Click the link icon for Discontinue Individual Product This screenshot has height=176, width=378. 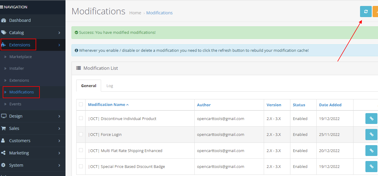coord(371,119)
